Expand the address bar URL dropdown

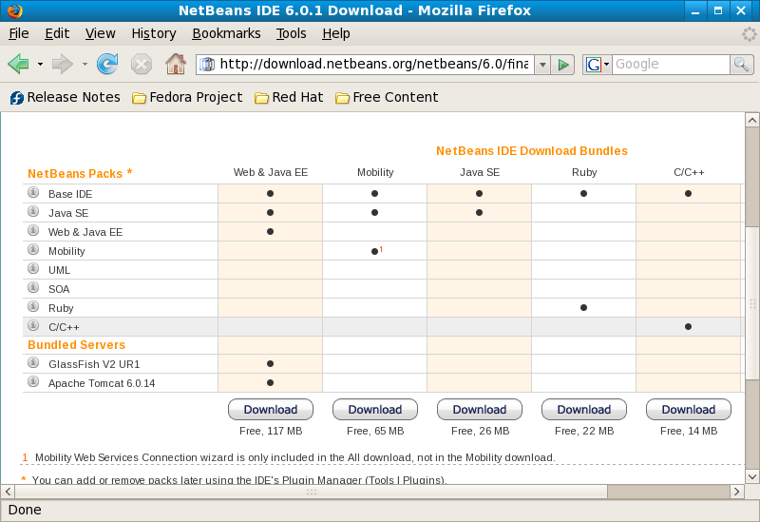point(542,65)
